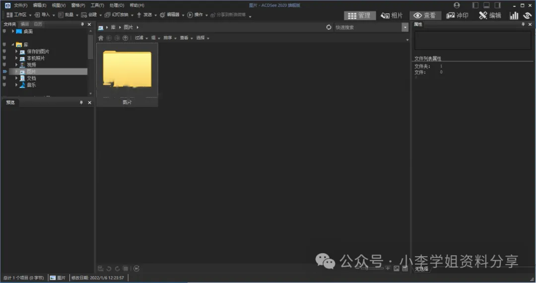The height and width of the screenshot is (283, 536).
Task: Expand the 视频 folder
Action: [x=16, y=65]
